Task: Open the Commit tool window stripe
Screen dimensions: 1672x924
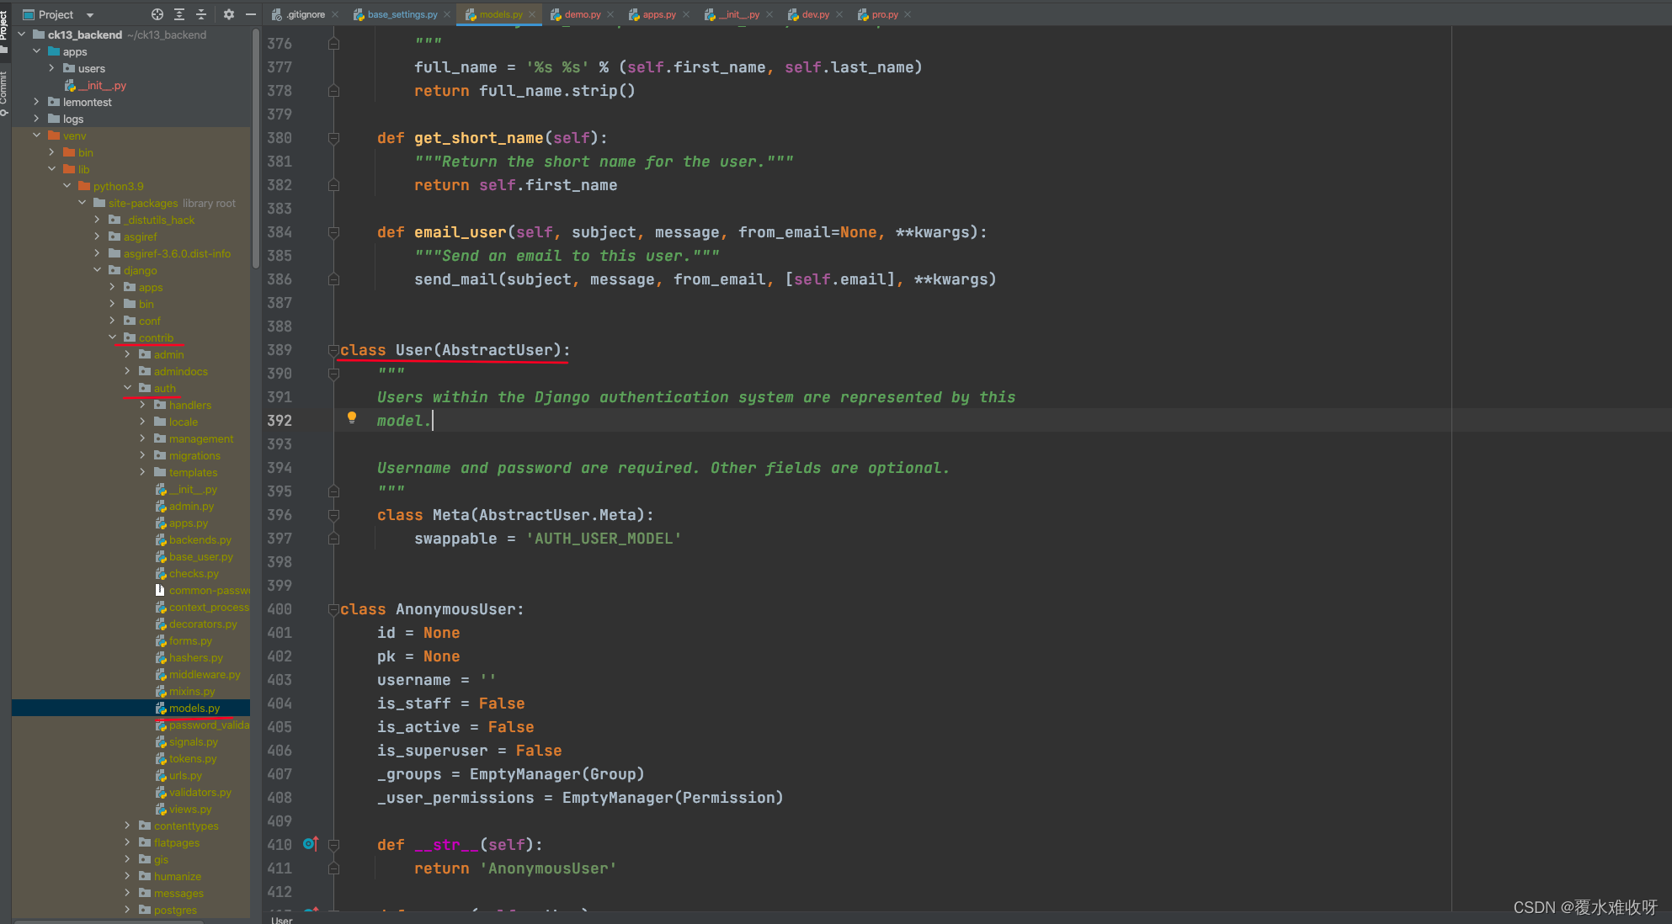Action: click(x=4, y=93)
